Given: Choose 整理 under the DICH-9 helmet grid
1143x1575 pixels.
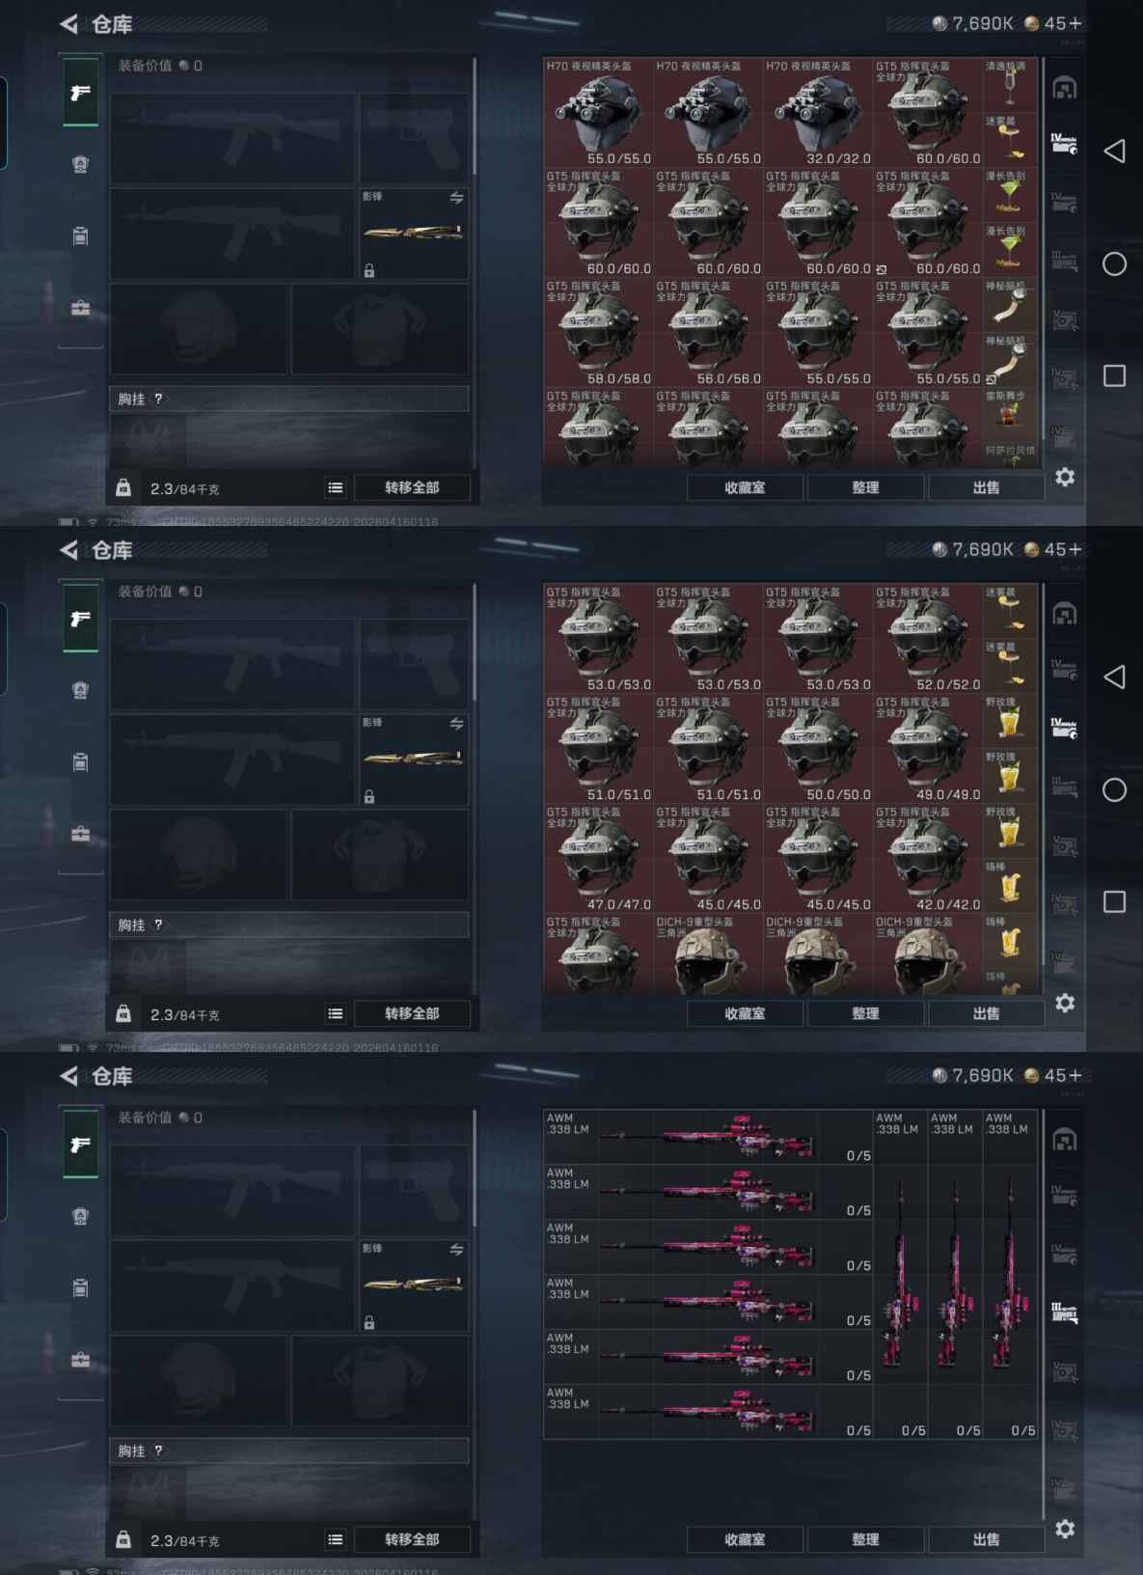Looking at the screenshot, I should coord(865,1013).
